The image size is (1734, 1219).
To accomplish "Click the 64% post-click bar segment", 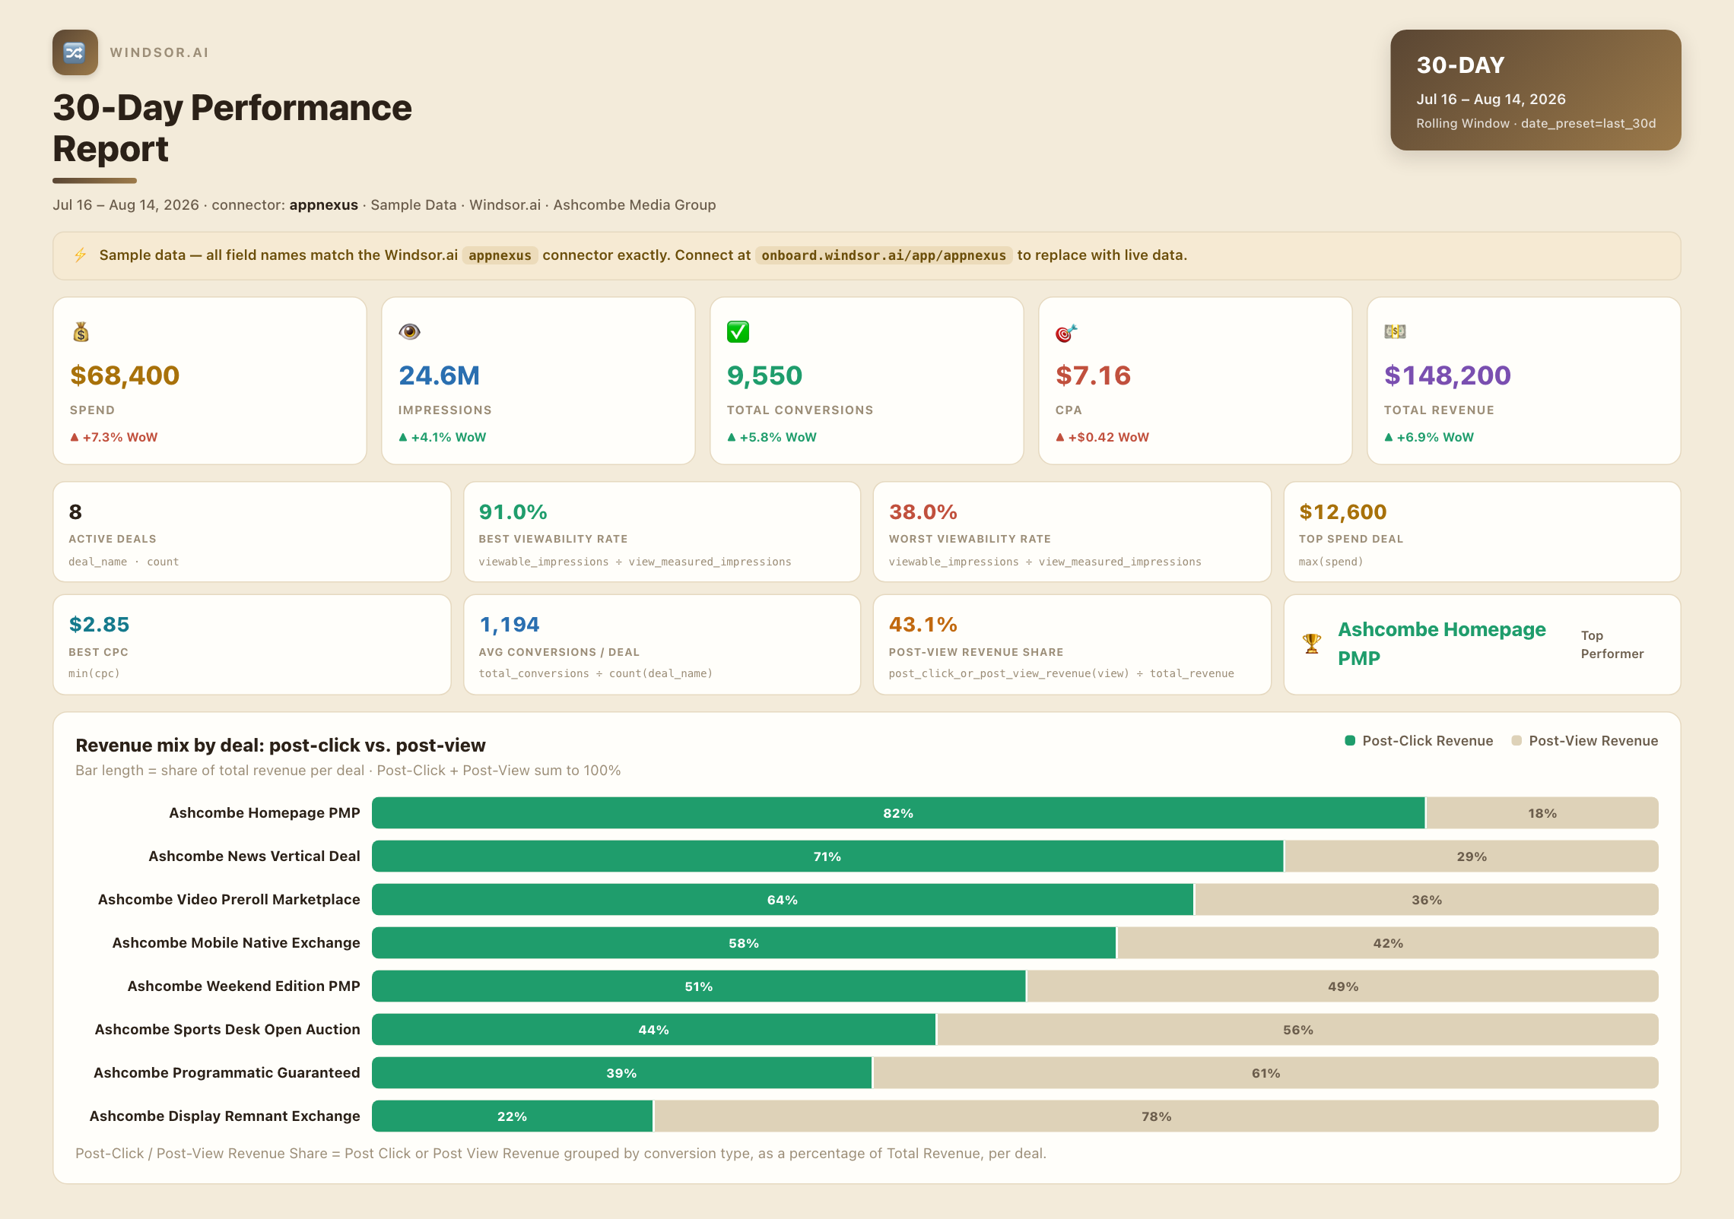I will [x=783, y=900].
